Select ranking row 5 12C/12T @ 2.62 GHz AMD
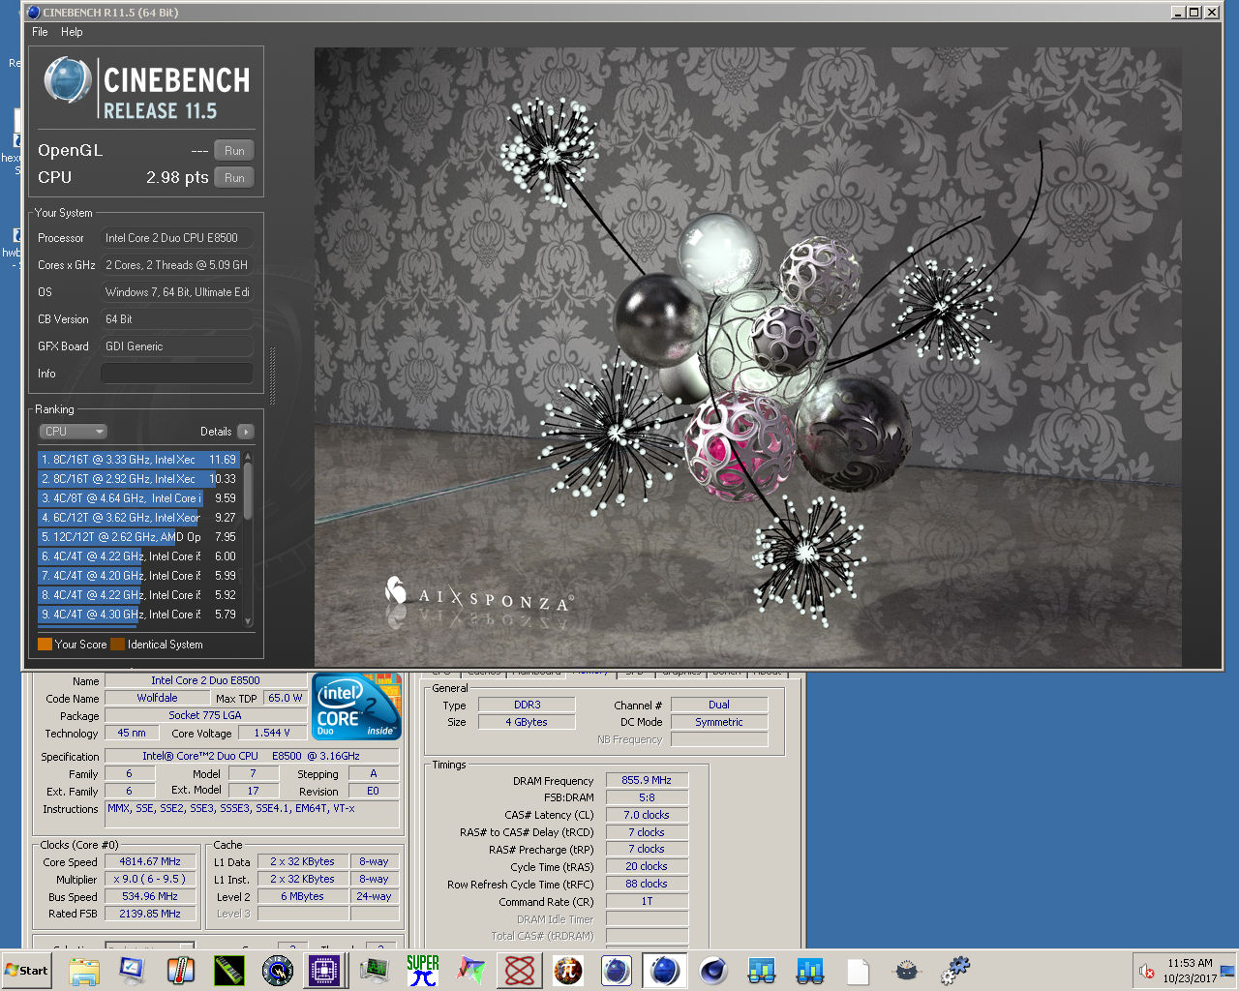 [139, 537]
